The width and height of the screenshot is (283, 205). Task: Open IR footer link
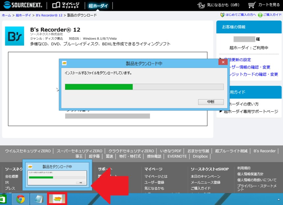click(x=7, y=182)
